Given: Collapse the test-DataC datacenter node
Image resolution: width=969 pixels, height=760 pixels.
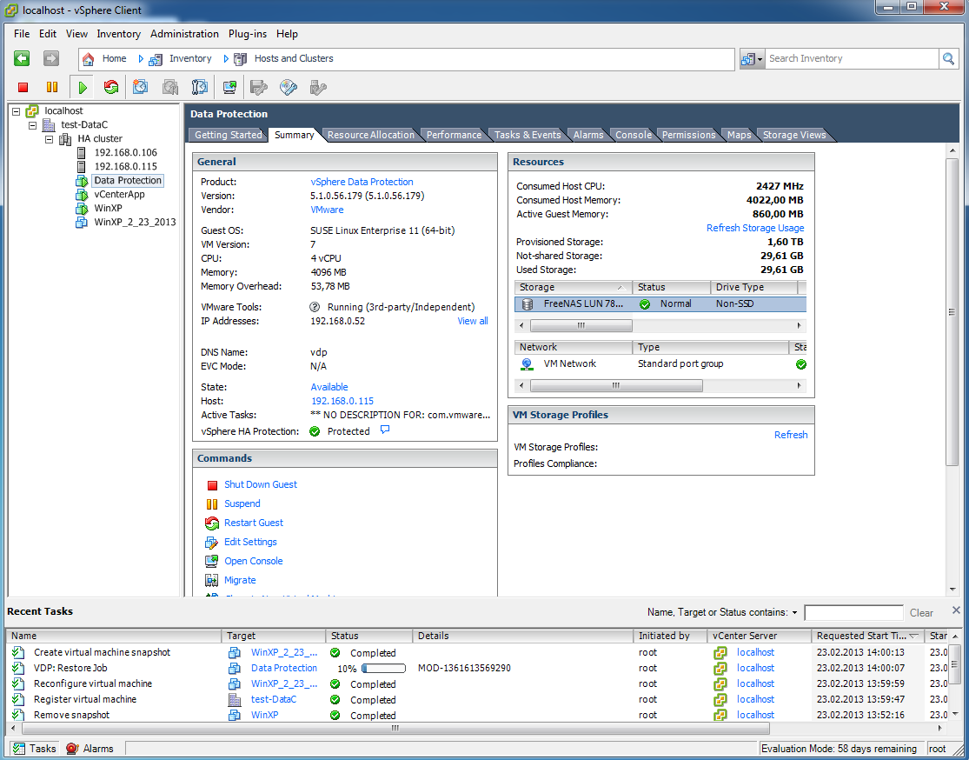Looking at the screenshot, I should 33,125.
